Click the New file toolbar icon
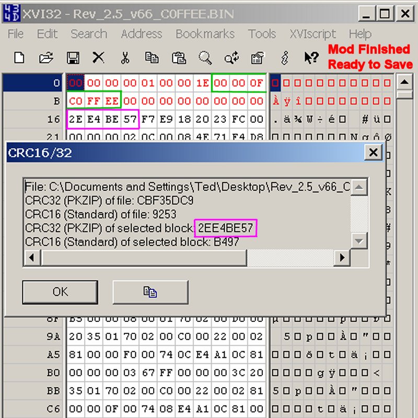This screenshot has width=418, height=418. tap(19, 57)
